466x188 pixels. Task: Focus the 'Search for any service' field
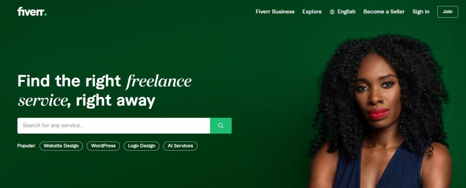point(114,126)
